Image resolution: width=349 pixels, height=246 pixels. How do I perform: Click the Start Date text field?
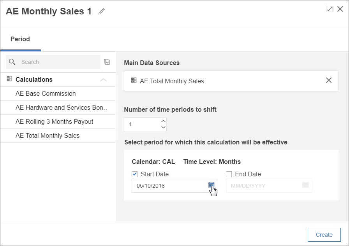coord(169,186)
